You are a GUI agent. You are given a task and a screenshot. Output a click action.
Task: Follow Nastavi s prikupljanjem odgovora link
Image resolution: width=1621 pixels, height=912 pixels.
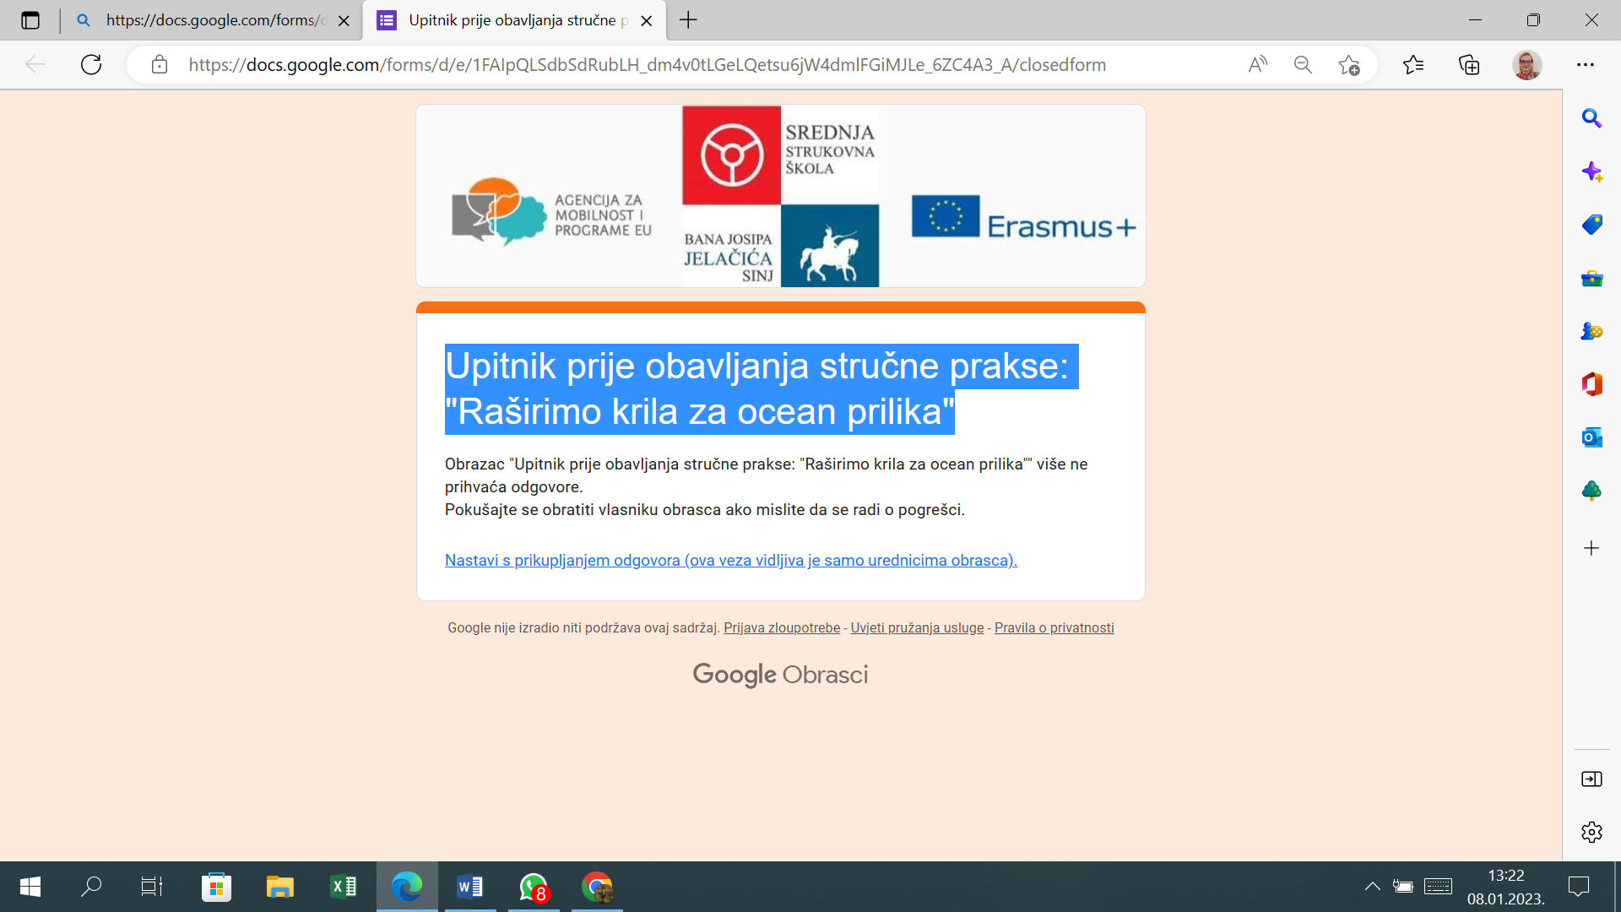point(731,560)
